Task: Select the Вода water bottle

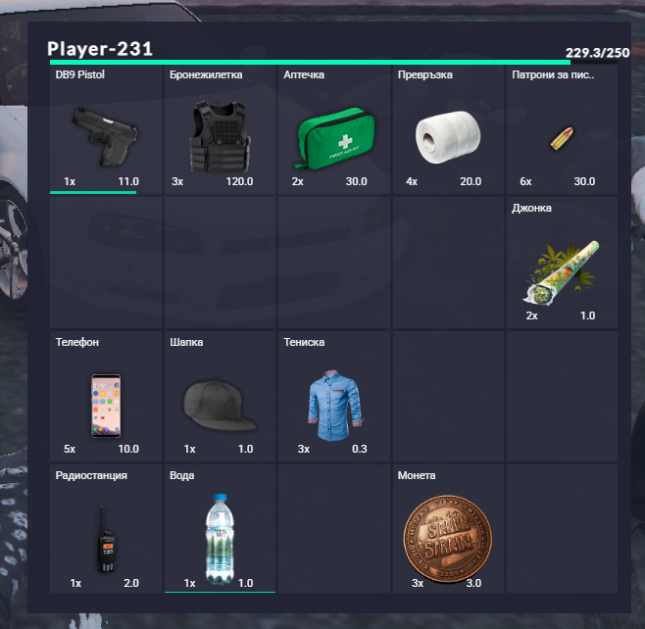Action: (x=221, y=539)
